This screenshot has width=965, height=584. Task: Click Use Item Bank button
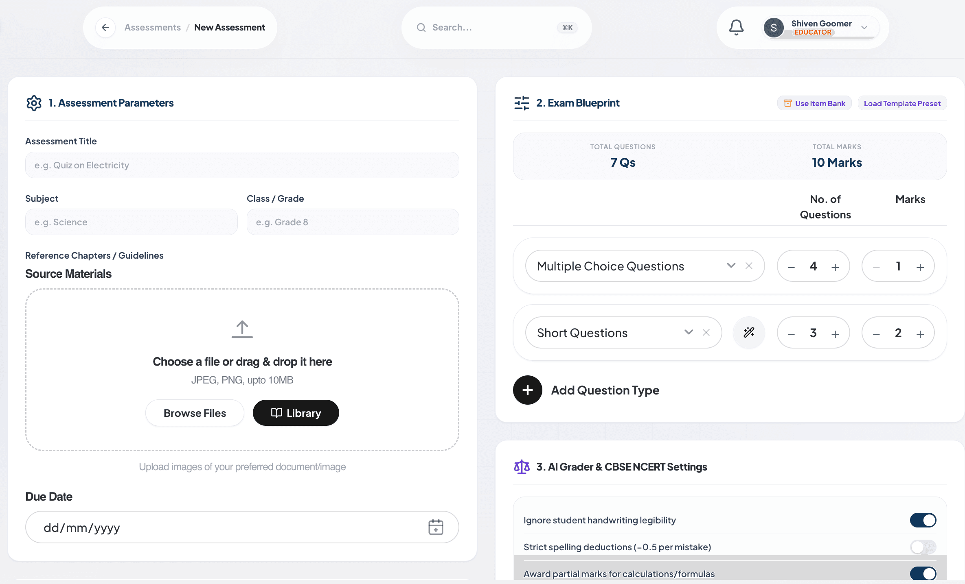coord(814,103)
